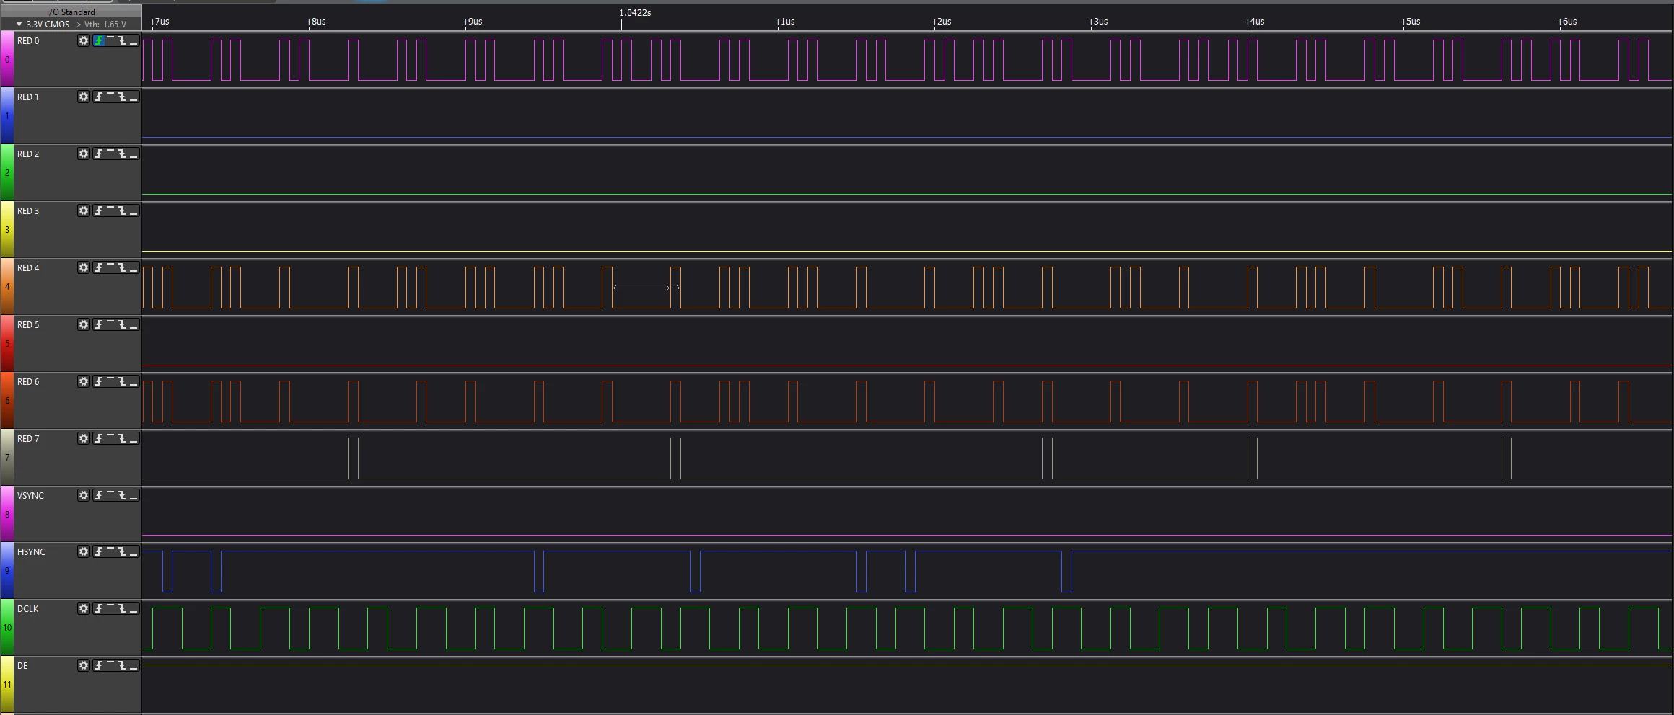The width and height of the screenshot is (1674, 715).
Task: Select the RED 7 channel name
Action: tap(28, 439)
